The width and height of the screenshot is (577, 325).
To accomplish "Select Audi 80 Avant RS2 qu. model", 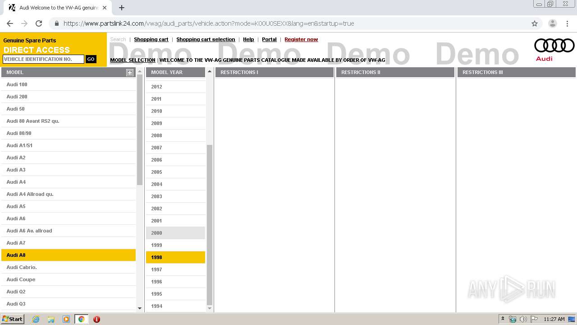I will coord(69,121).
